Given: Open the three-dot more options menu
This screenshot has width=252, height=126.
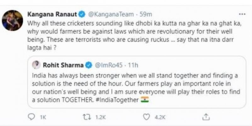Looking at the screenshot, I should click(242, 14).
